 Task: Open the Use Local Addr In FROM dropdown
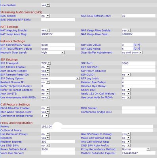coord(126,98)
